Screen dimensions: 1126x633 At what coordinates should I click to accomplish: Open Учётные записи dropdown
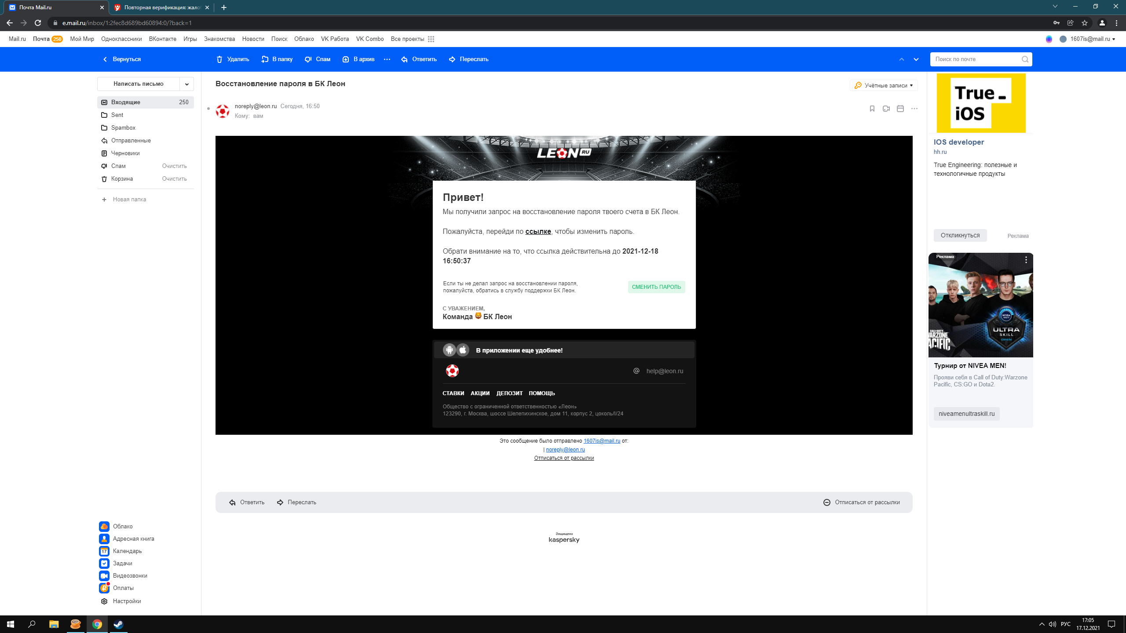point(884,85)
